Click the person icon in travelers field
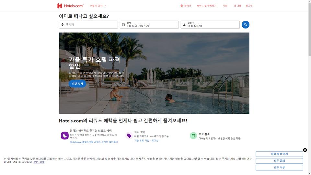311x175 pixels. click(x=184, y=25)
